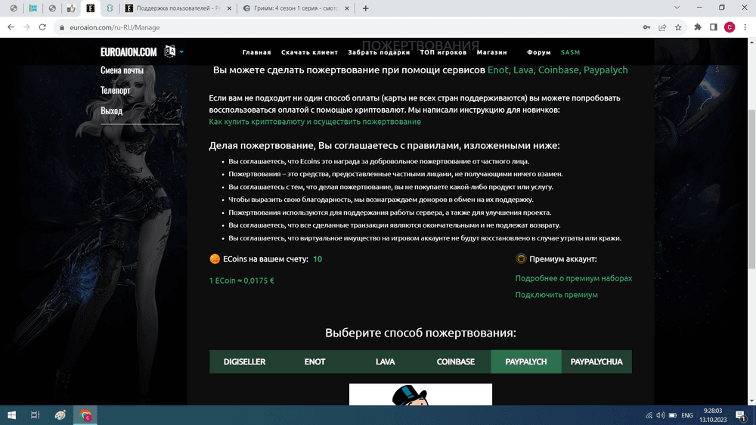
Task: Open the Chrome profile avatar
Action: click(x=729, y=27)
